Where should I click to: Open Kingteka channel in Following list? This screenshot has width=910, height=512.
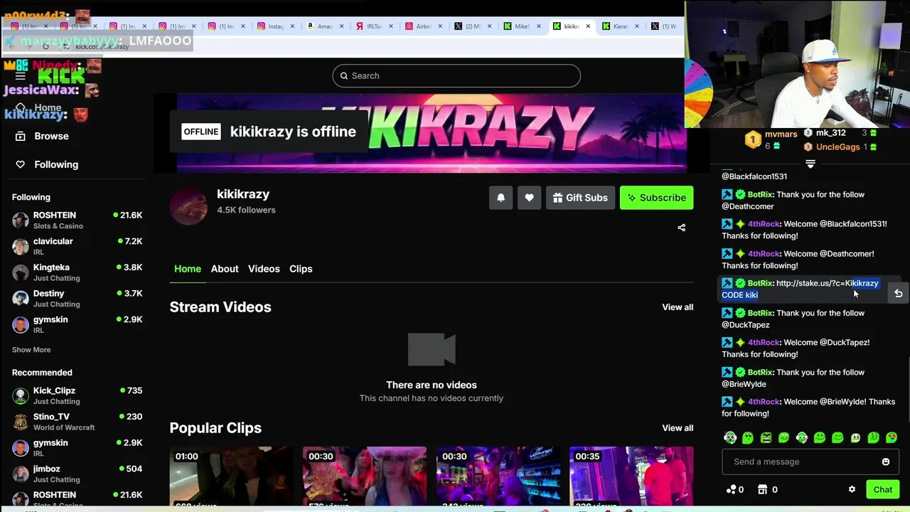tap(77, 272)
